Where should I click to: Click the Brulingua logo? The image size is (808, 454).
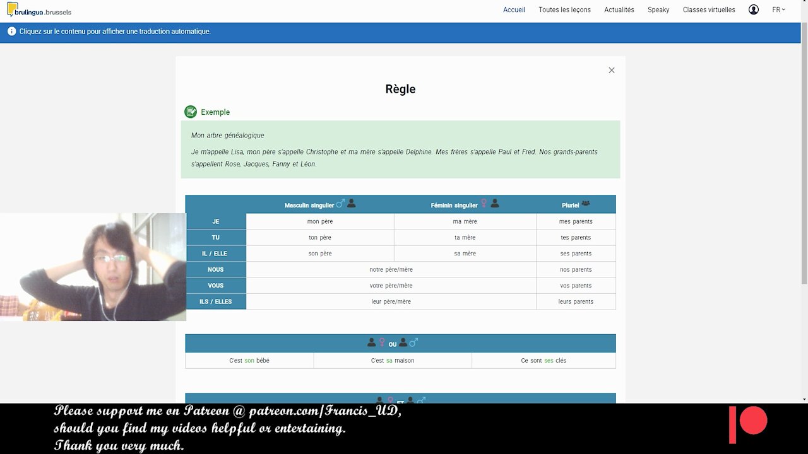[x=39, y=10]
